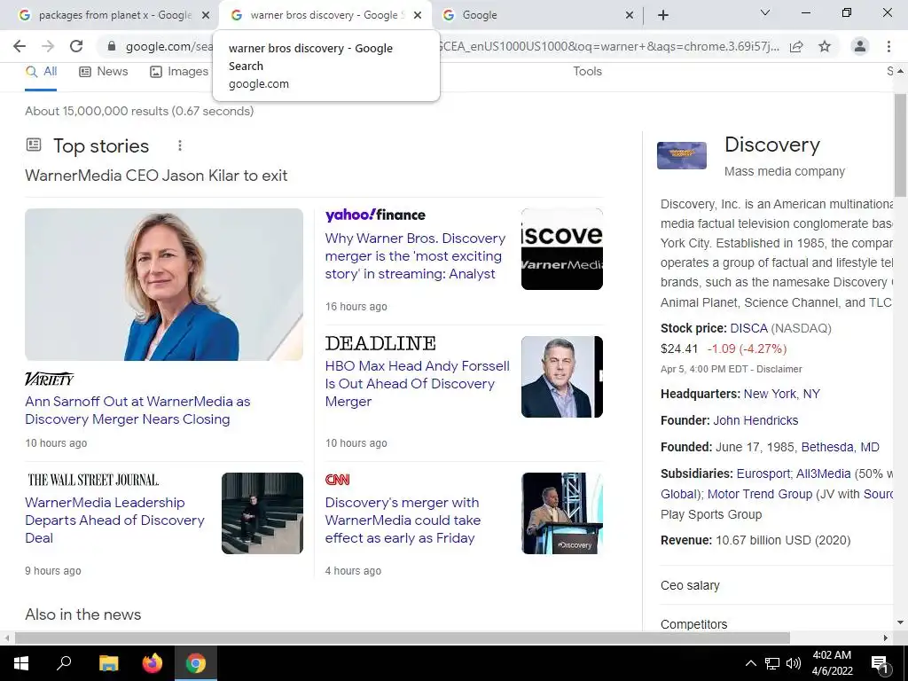
Task: Open 'WarnerMedia Leadership Departs' article
Action: [x=114, y=520]
